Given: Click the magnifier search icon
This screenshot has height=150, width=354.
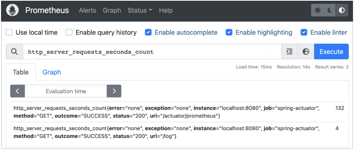Looking at the screenshot, I should point(14,52).
